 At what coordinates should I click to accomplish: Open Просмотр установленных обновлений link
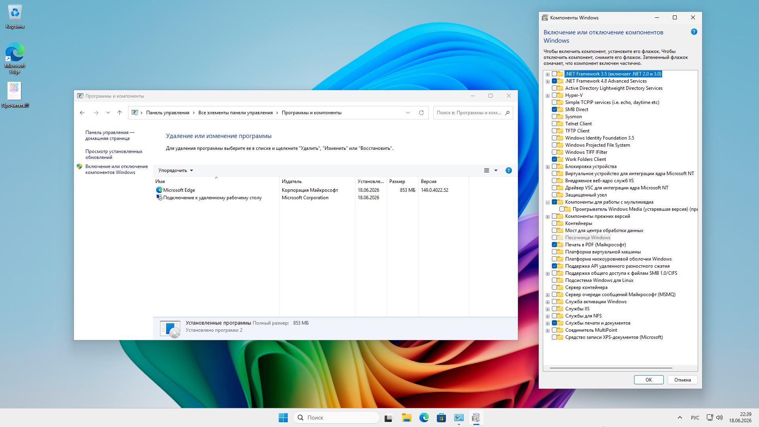(x=114, y=154)
